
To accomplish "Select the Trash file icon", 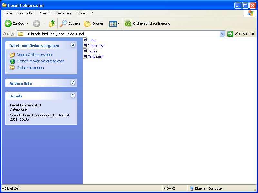I will tap(85, 51).
